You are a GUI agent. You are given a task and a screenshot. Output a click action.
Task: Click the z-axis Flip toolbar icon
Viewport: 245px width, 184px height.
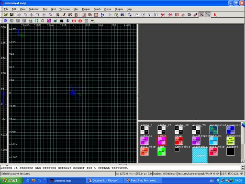coord(44,15)
